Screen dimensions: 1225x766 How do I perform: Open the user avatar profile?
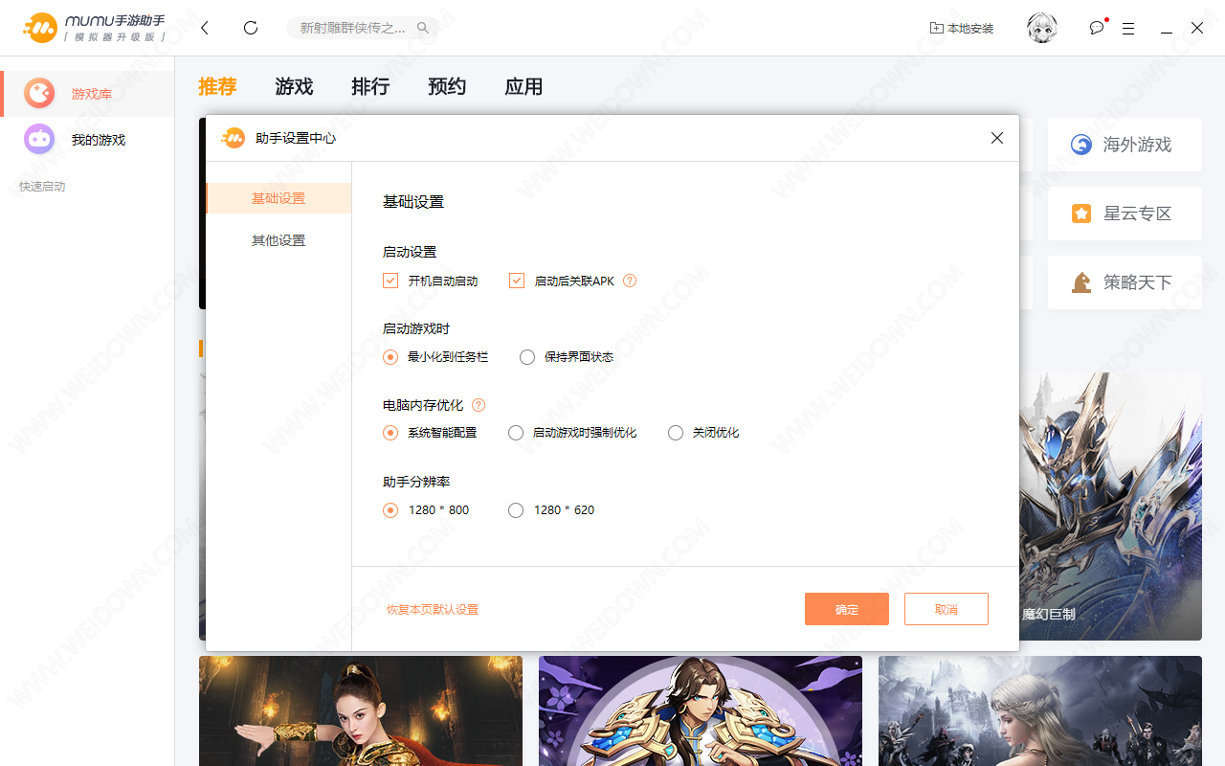[x=1042, y=28]
